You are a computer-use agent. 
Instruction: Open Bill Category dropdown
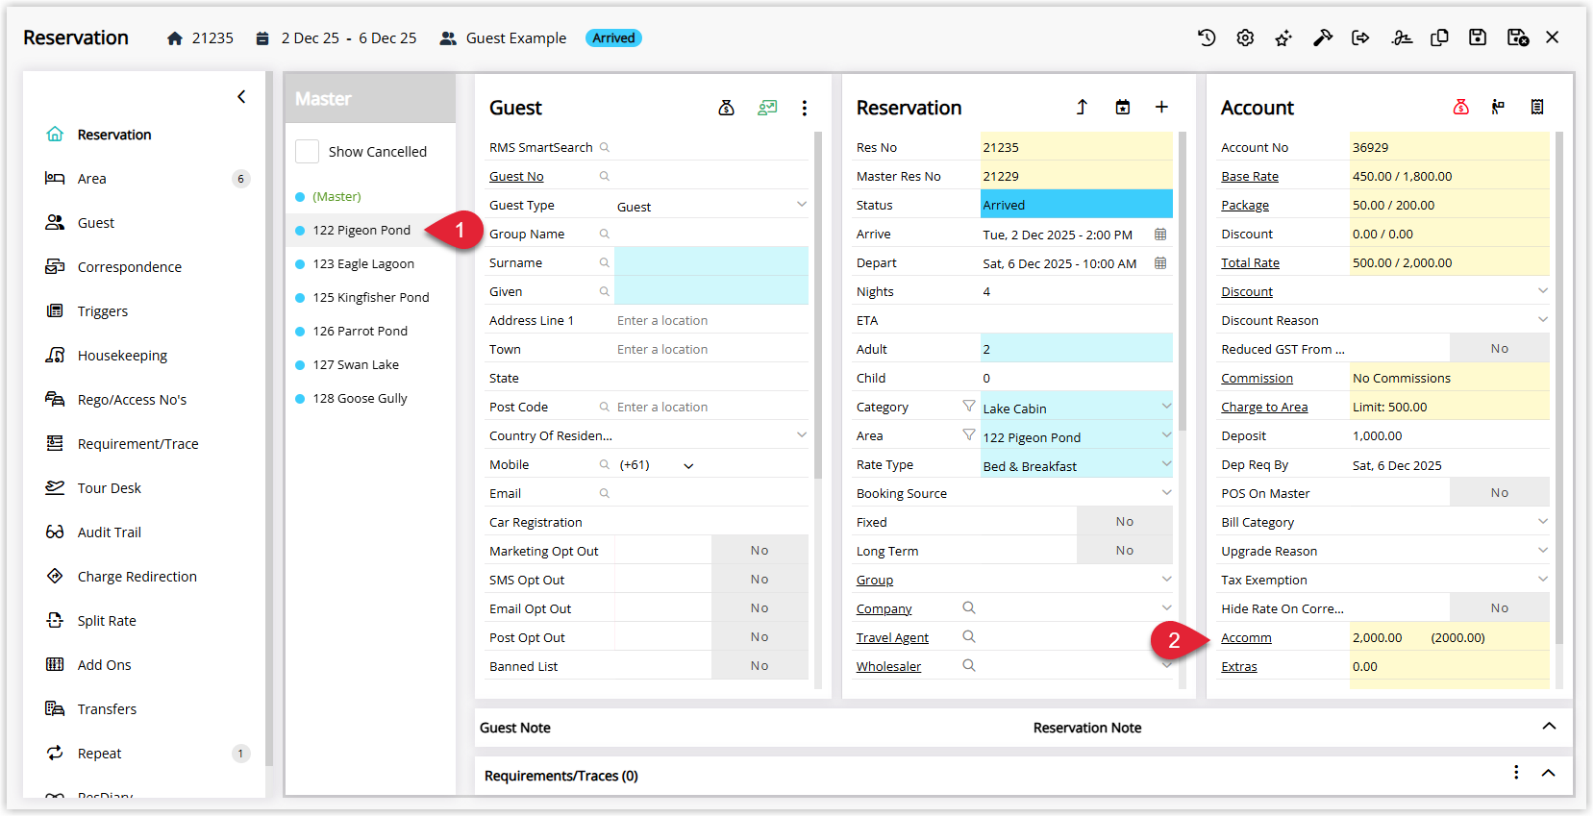(1543, 522)
